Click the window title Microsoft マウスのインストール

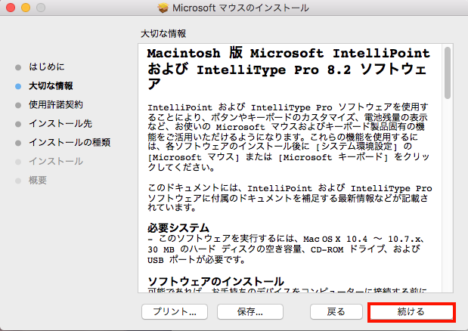[x=240, y=8]
